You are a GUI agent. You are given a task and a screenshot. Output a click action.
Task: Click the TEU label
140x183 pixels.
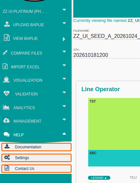tap(133, 177)
